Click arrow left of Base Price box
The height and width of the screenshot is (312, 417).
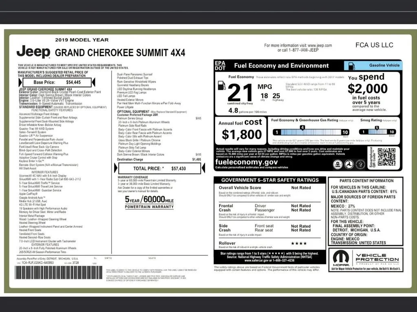click(x=20, y=82)
